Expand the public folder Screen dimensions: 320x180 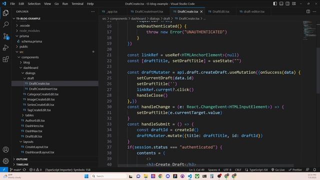tap(23, 46)
